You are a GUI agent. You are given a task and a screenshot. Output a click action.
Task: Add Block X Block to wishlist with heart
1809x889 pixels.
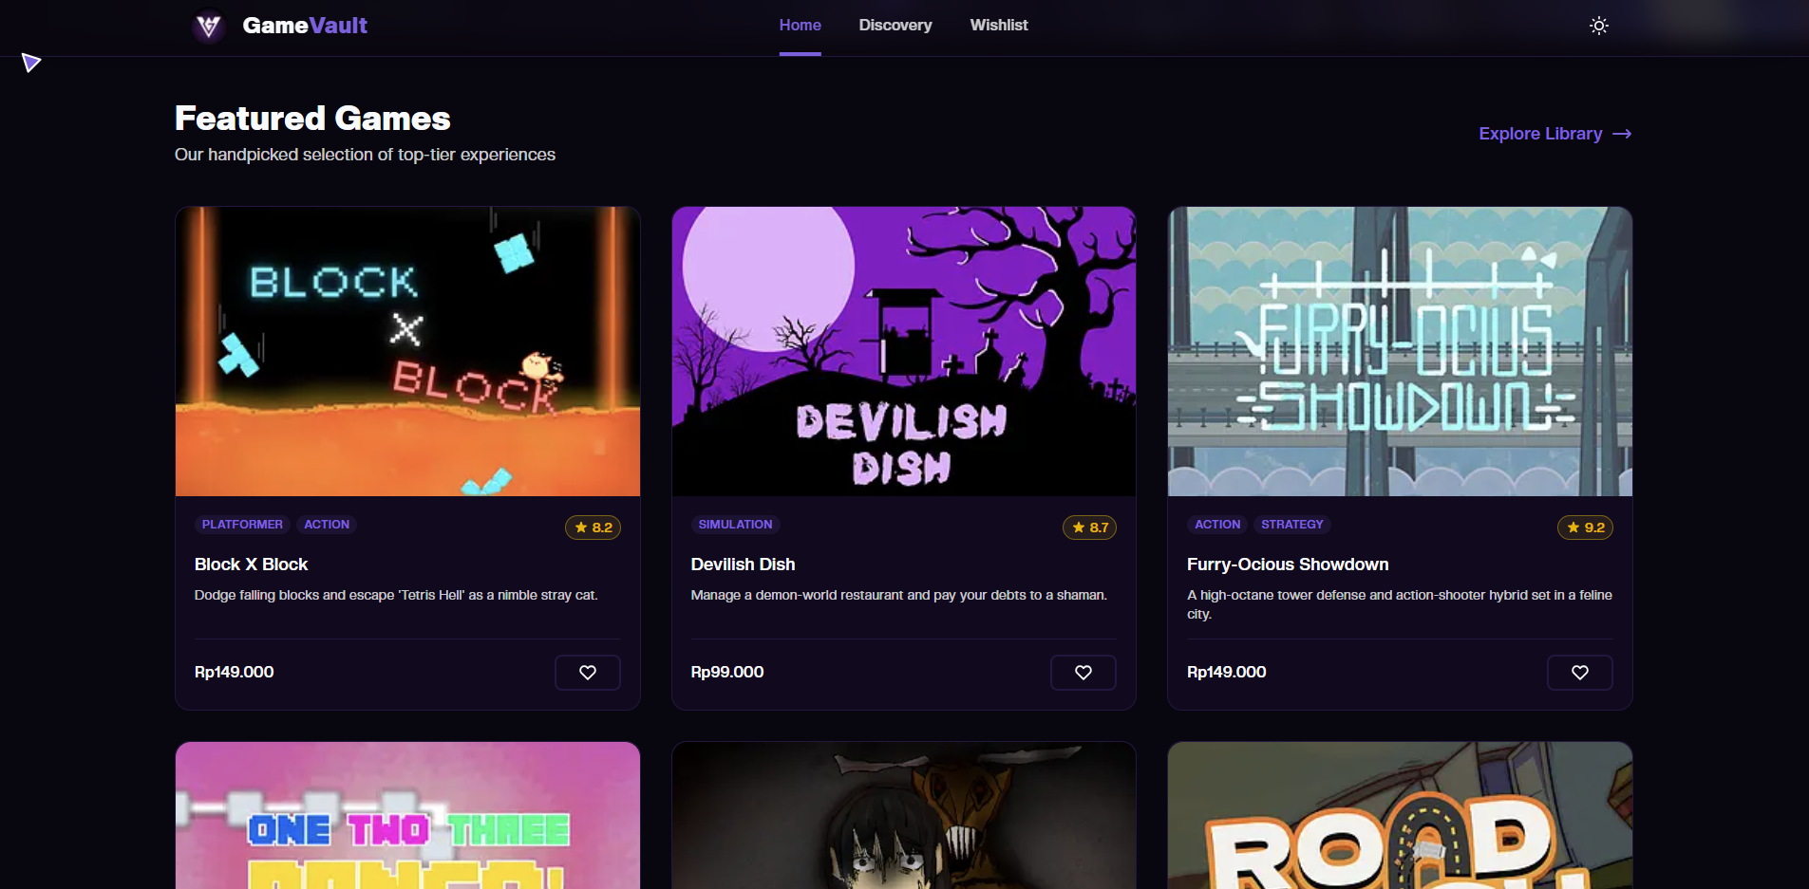588,672
